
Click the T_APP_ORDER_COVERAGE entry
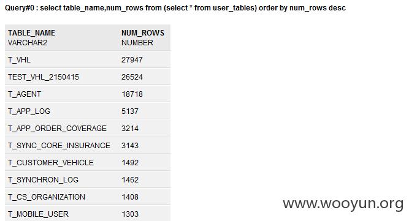pyautogui.click(x=57, y=129)
